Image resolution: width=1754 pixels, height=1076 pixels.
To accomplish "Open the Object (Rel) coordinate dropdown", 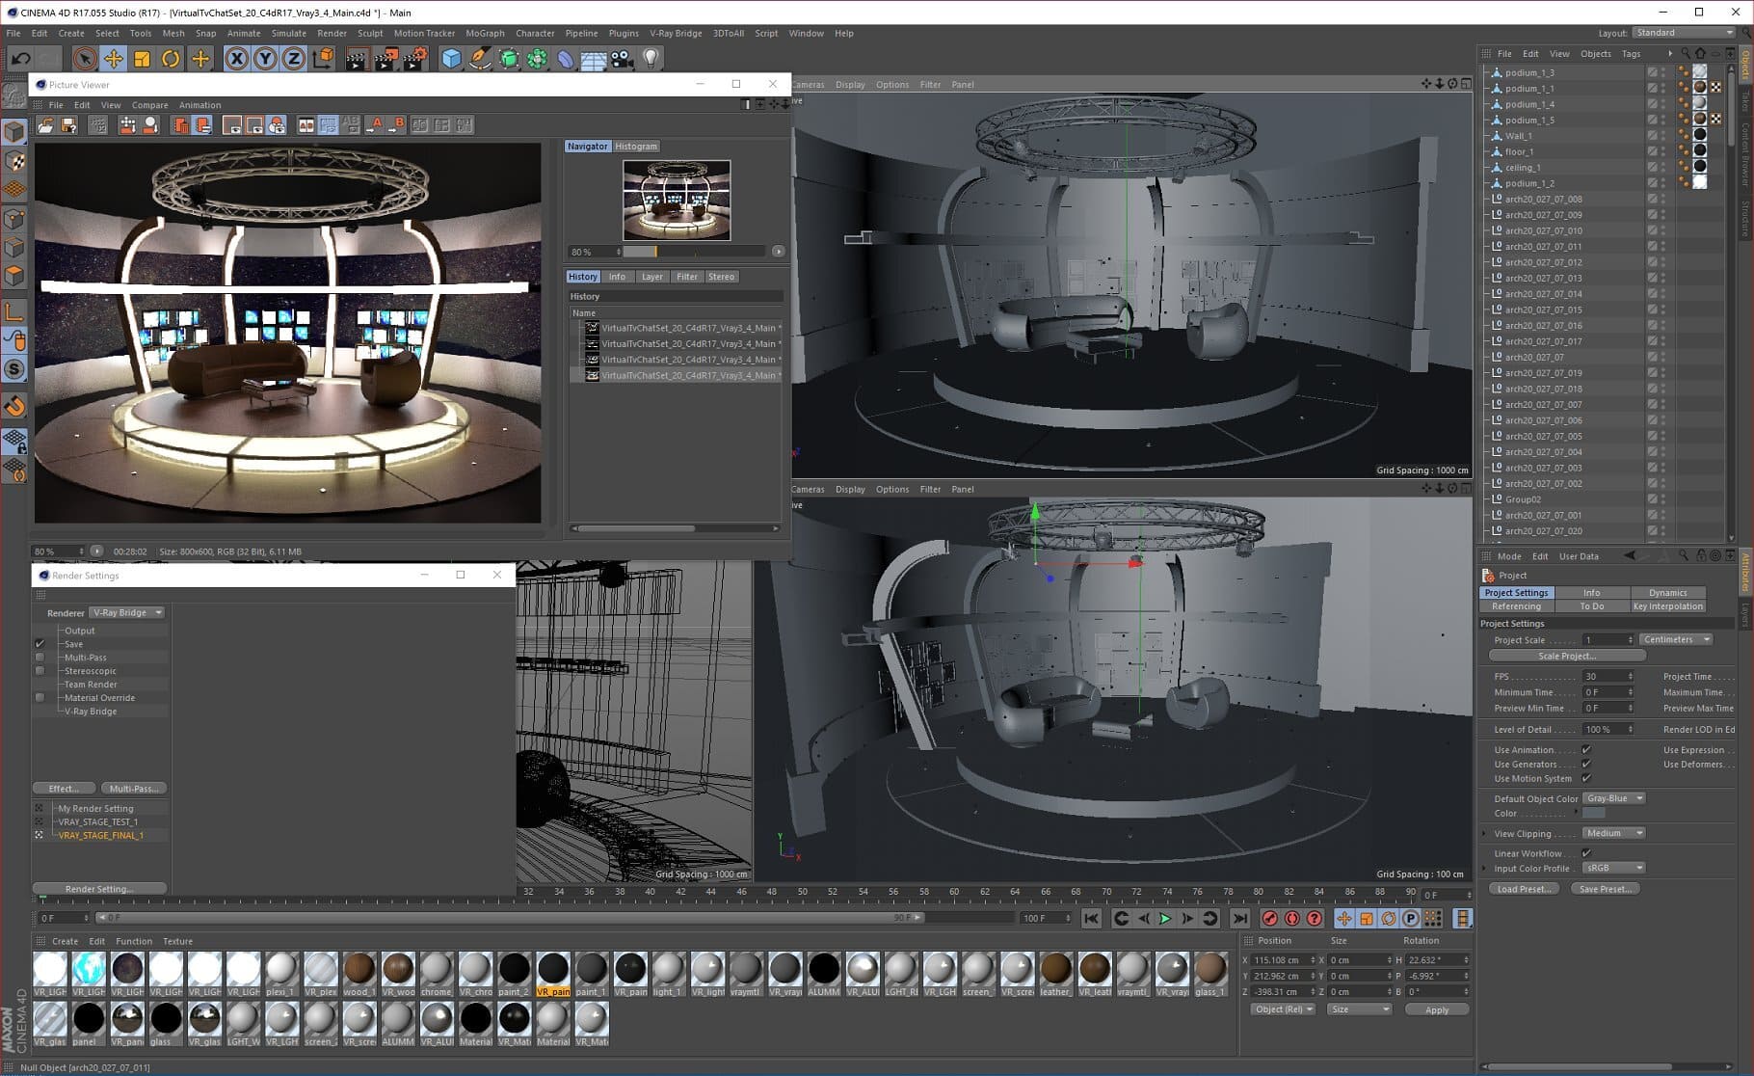I will [x=1283, y=1009].
